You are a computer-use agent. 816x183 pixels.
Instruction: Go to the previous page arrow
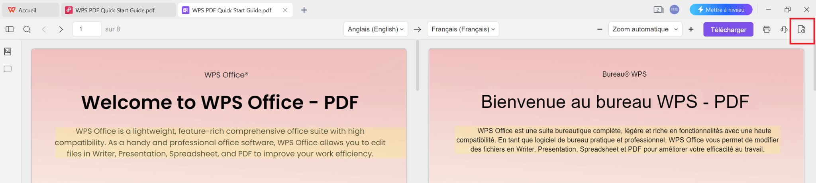point(44,29)
